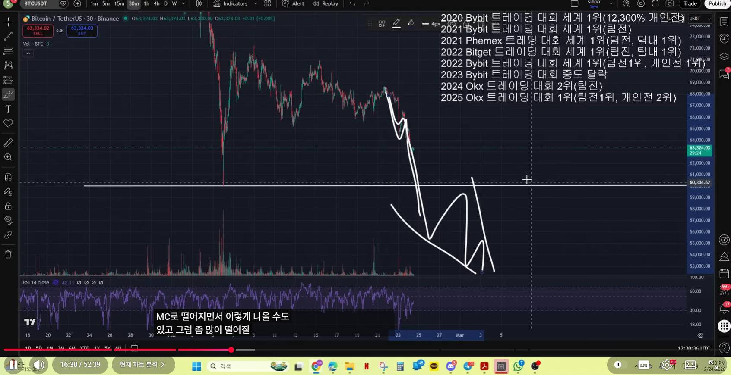Seek video using the red progress handle
Viewport: 731px width, 375px height.
pyautogui.click(x=231, y=350)
